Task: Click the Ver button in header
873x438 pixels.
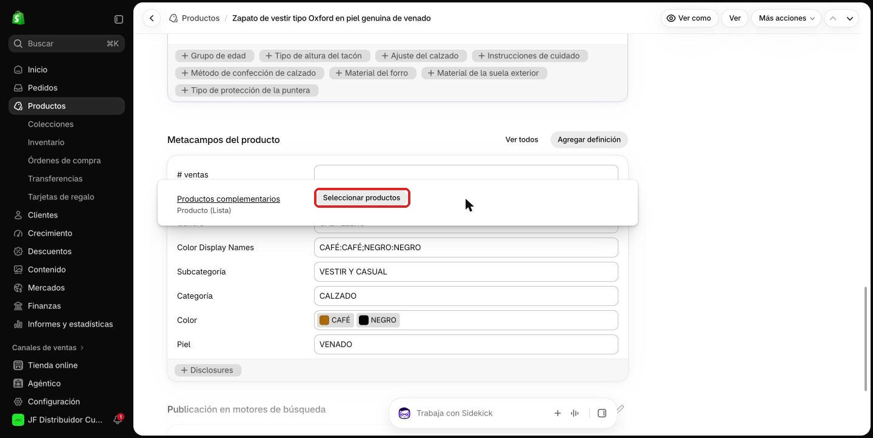Action: pyautogui.click(x=735, y=18)
